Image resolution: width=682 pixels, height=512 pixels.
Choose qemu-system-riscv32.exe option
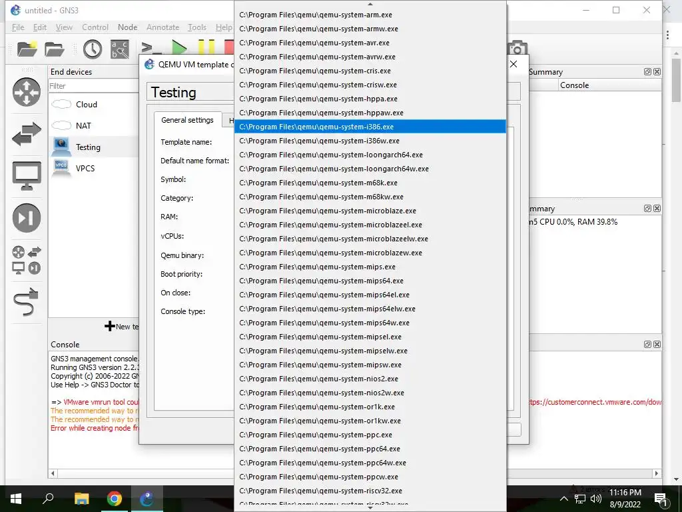(x=370, y=491)
